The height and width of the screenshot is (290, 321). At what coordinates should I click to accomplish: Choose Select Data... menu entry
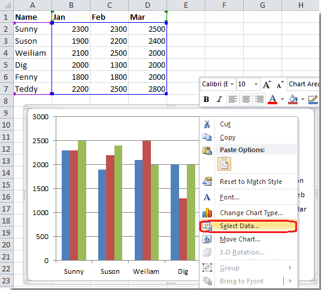(x=248, y=226)
